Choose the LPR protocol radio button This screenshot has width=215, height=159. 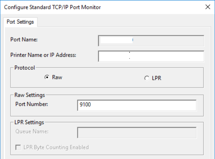point(147,78)
